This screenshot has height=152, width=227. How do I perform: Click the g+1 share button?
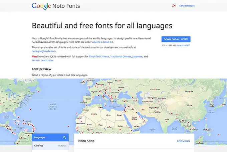pos(174,6)
